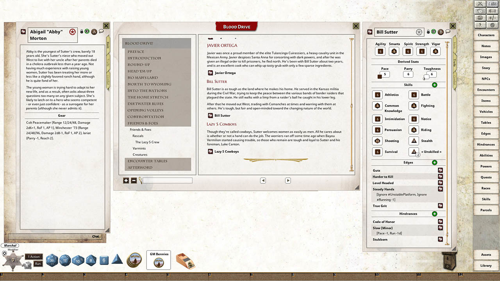Roll the d20 from the dice tray
Image resolution: width=500 pixels, height=281 pixels.
pos(52,260)
